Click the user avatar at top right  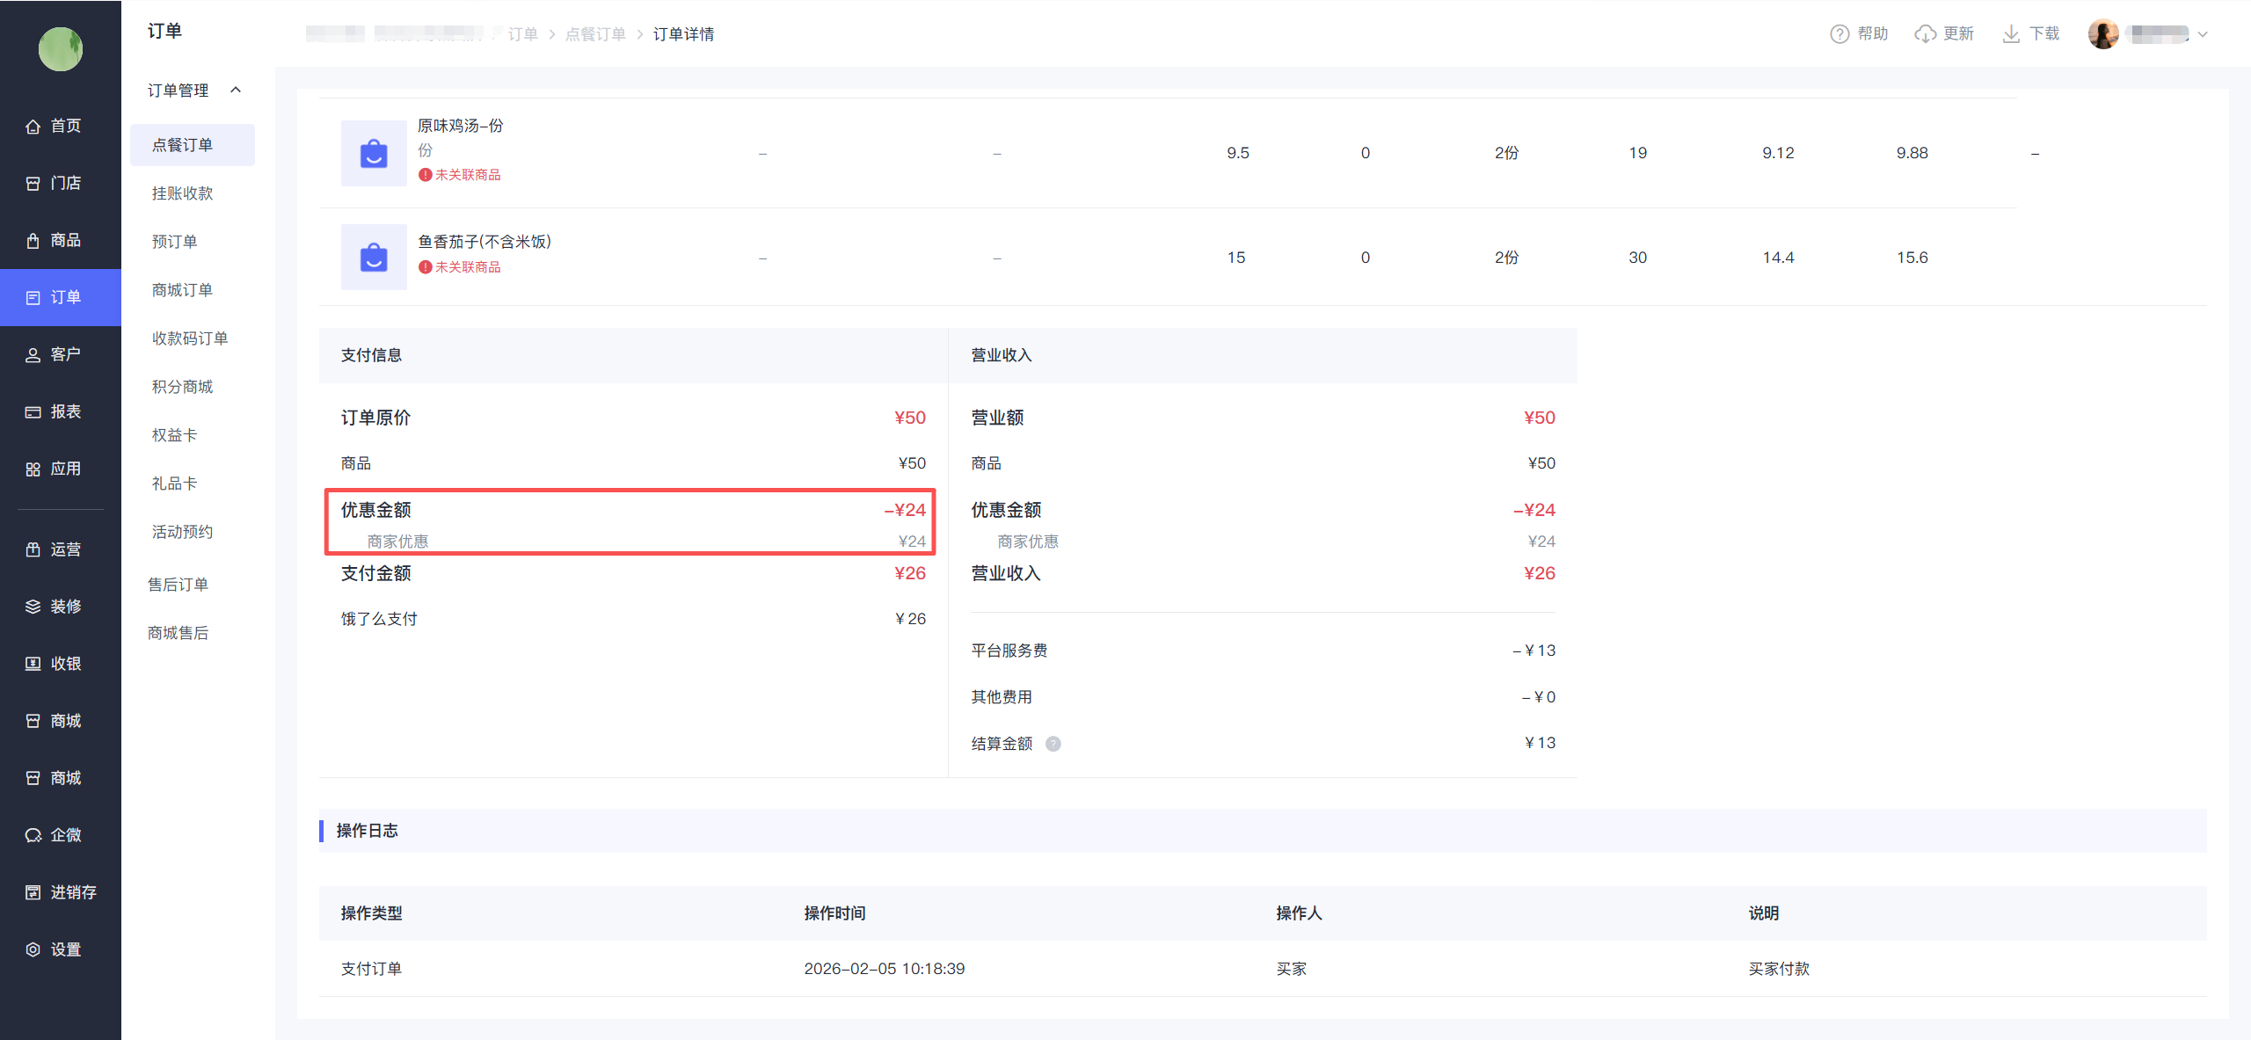click(2102, 33)
